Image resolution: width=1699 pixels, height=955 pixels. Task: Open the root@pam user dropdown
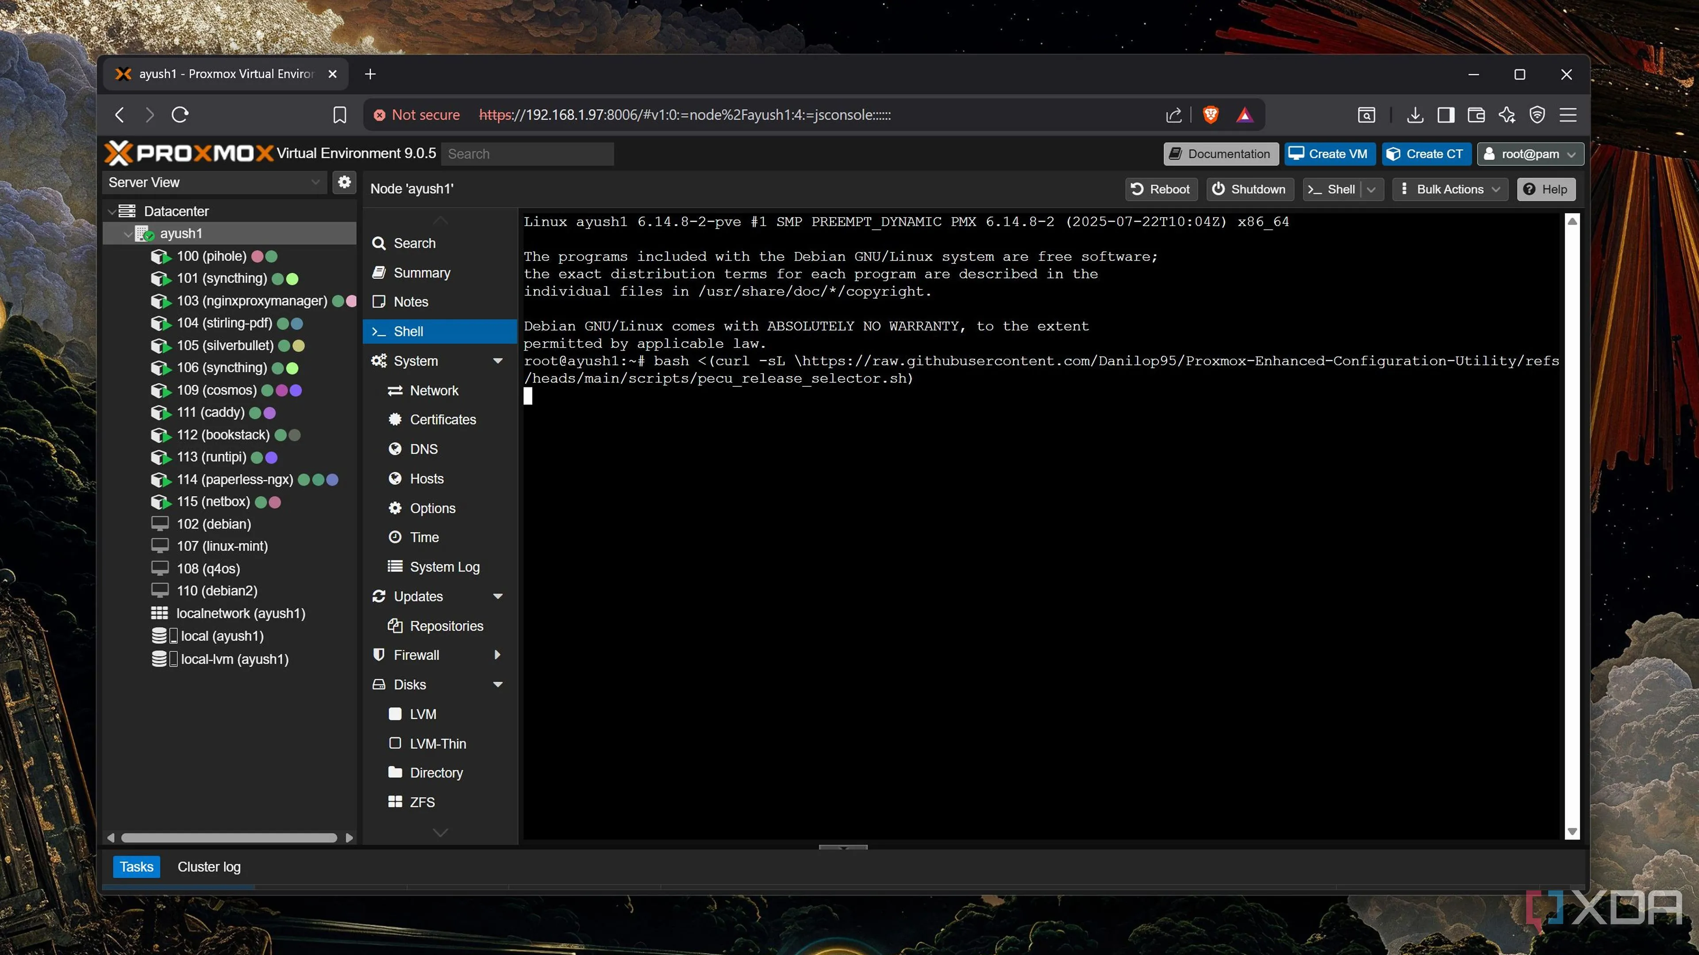pos(1530,154)
